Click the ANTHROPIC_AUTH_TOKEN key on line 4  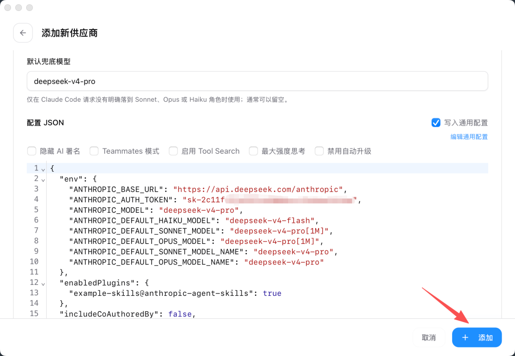coord(121,200)
